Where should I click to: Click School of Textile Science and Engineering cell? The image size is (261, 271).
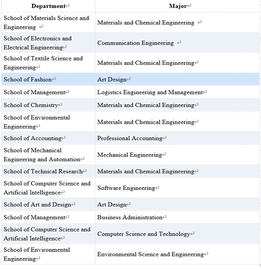tap(48, 63)
